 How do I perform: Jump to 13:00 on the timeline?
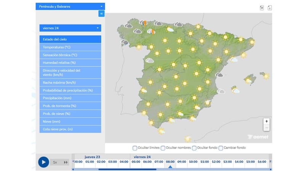coord(228,162)
